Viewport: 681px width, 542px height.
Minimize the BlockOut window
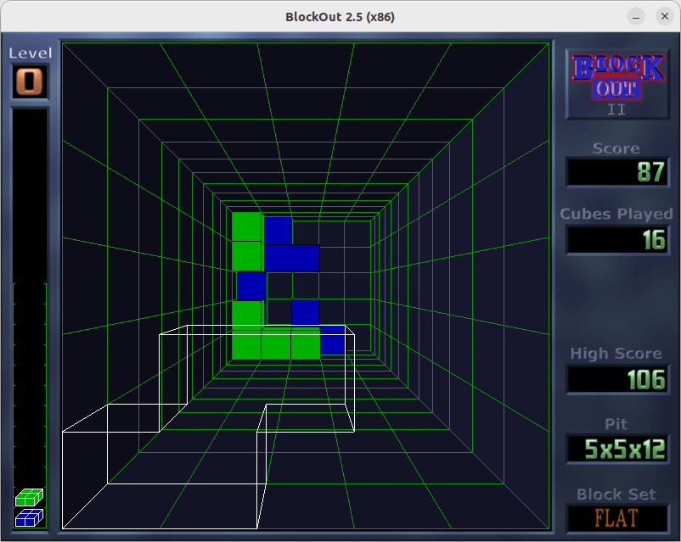pos(636,17)
